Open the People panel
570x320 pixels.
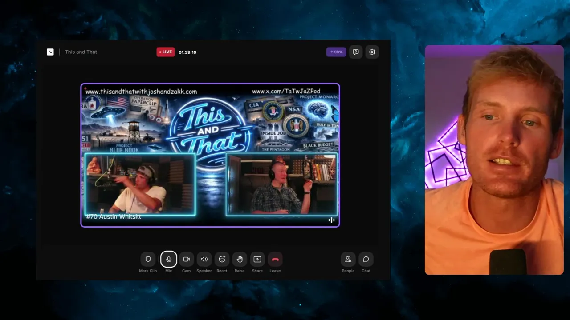[x=348, y=259]
